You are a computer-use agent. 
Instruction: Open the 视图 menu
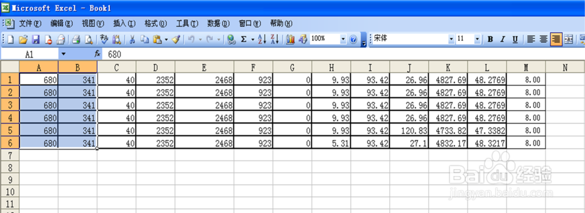pos(92,23)
